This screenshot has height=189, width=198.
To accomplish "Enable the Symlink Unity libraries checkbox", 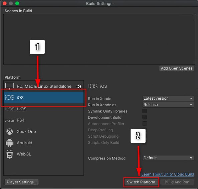I will (x=145, y=111).
